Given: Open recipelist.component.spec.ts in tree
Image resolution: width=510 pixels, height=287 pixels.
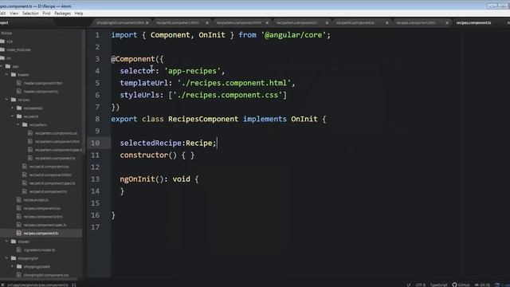Looking at the screenshot, I should [x=52, y=183].
